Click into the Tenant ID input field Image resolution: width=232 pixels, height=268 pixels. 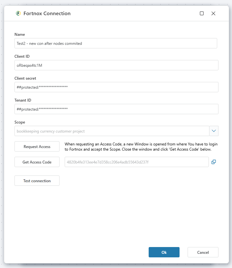pos(116,109)
